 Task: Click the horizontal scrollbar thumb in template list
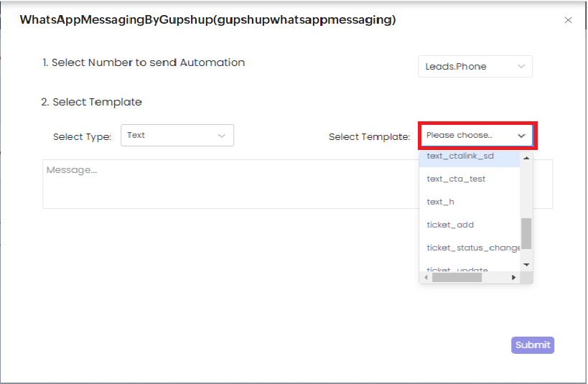[x=457, y=278]
